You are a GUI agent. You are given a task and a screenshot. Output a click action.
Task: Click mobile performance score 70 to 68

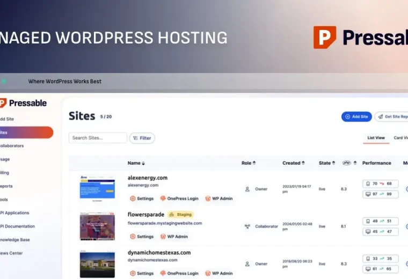381,183
